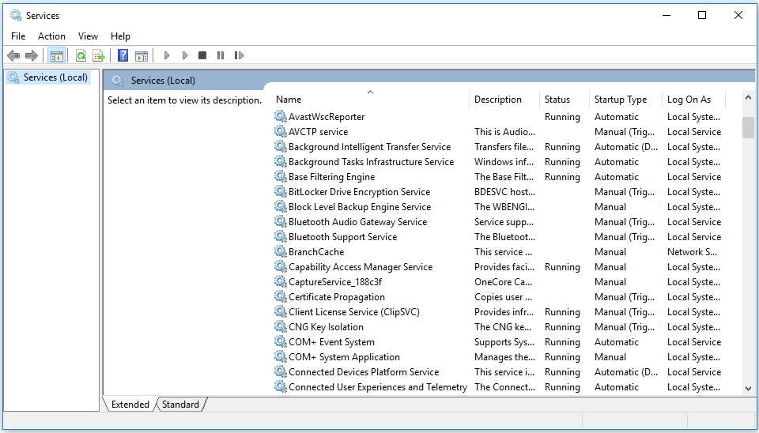759x433 pixels.
Task: Click gear icon beside COM+ Event System
Action: (x=280, y=341)
